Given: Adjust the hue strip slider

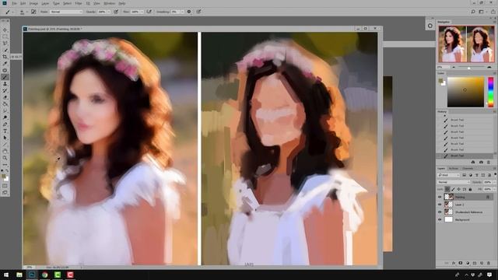Looking at the screenshot, I should click(x=491, y=92).
